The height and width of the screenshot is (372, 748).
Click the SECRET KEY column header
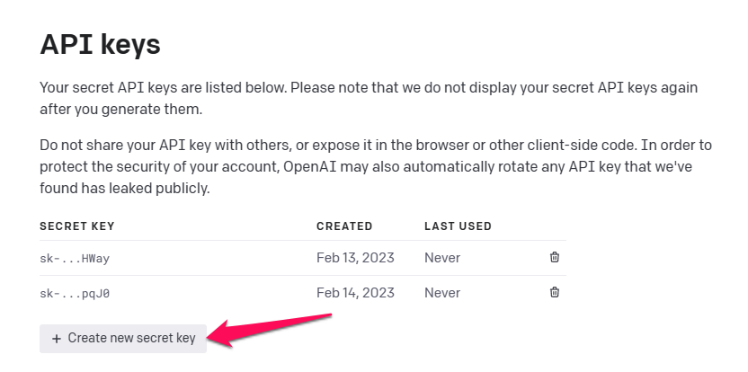(x=77, y=226)
